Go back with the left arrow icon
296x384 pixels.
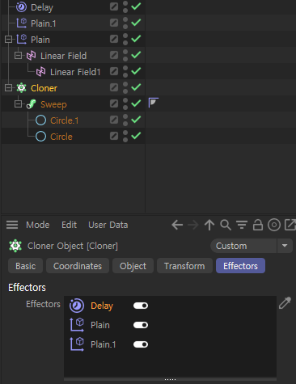click(177, 225)
